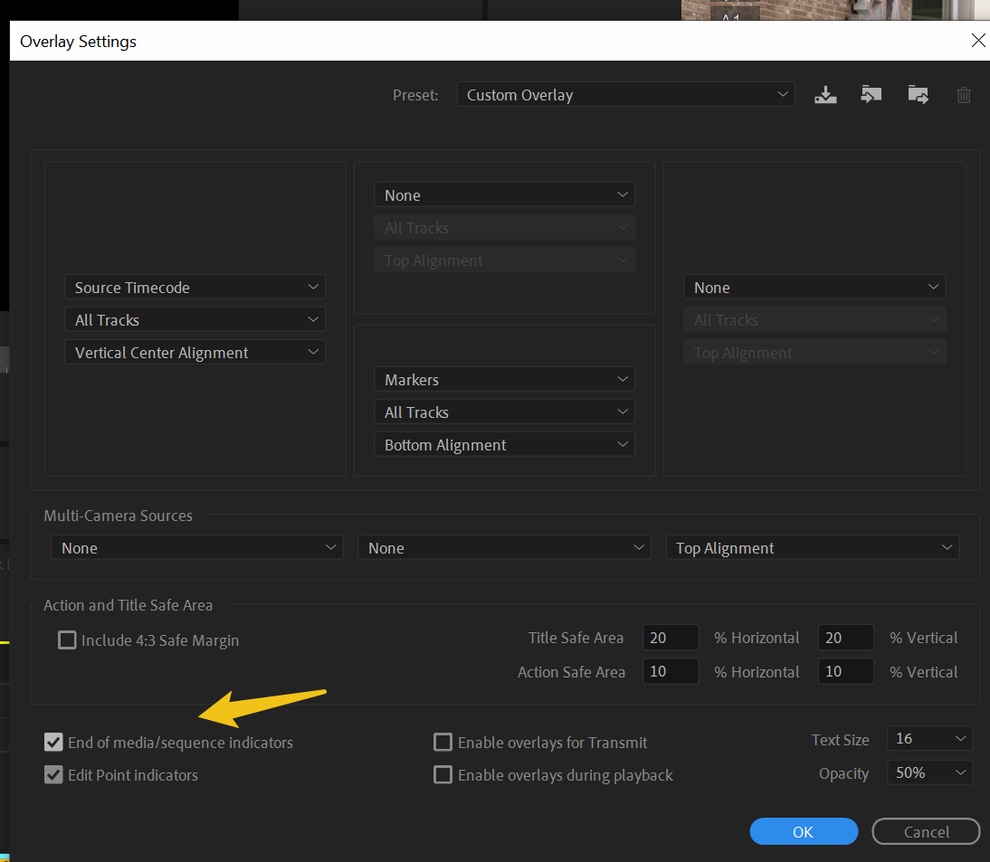The height and width of the screenshot is (862, 990).
Task: Open the Opacity percentage dropdown
Action: tap(929, 772)
